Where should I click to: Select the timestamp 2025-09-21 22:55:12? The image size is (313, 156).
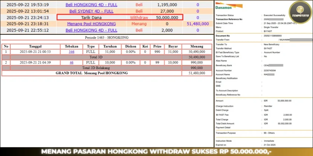[x=28, y=30]
